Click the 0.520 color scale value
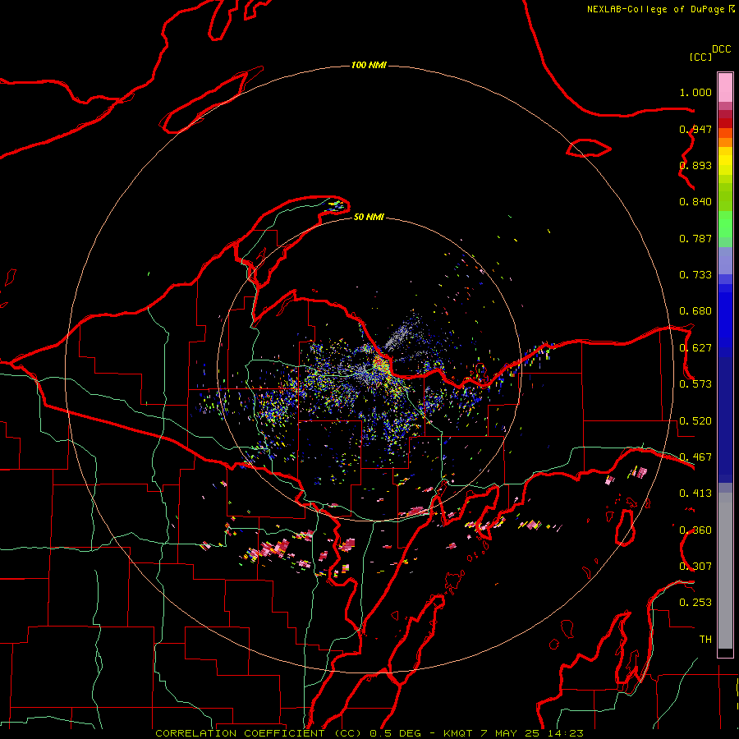The image size is (739, 739). coord(695,421)
